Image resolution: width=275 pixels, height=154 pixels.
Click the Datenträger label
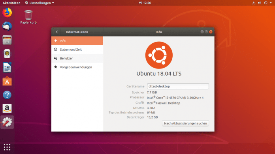136,117
